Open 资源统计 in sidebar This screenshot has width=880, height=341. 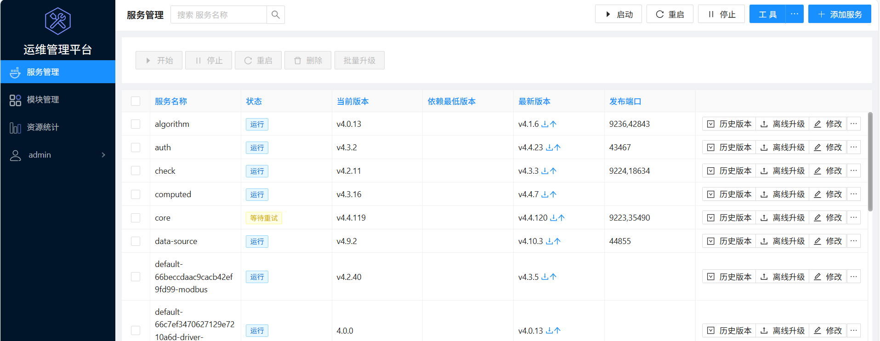(x=58, y=127)
